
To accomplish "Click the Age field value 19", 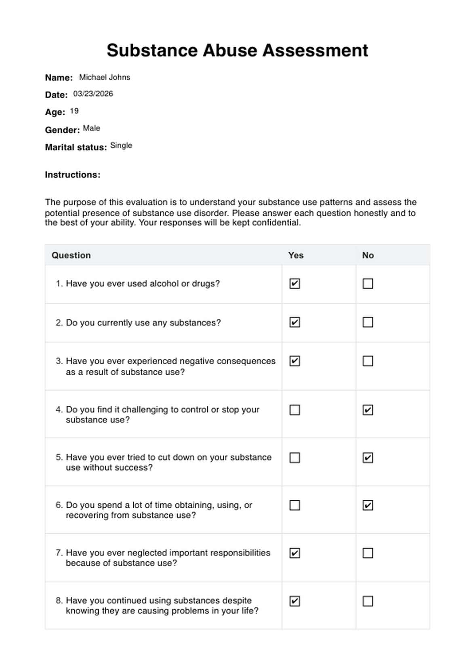I will pyautogui.click(x=74, y=111).
